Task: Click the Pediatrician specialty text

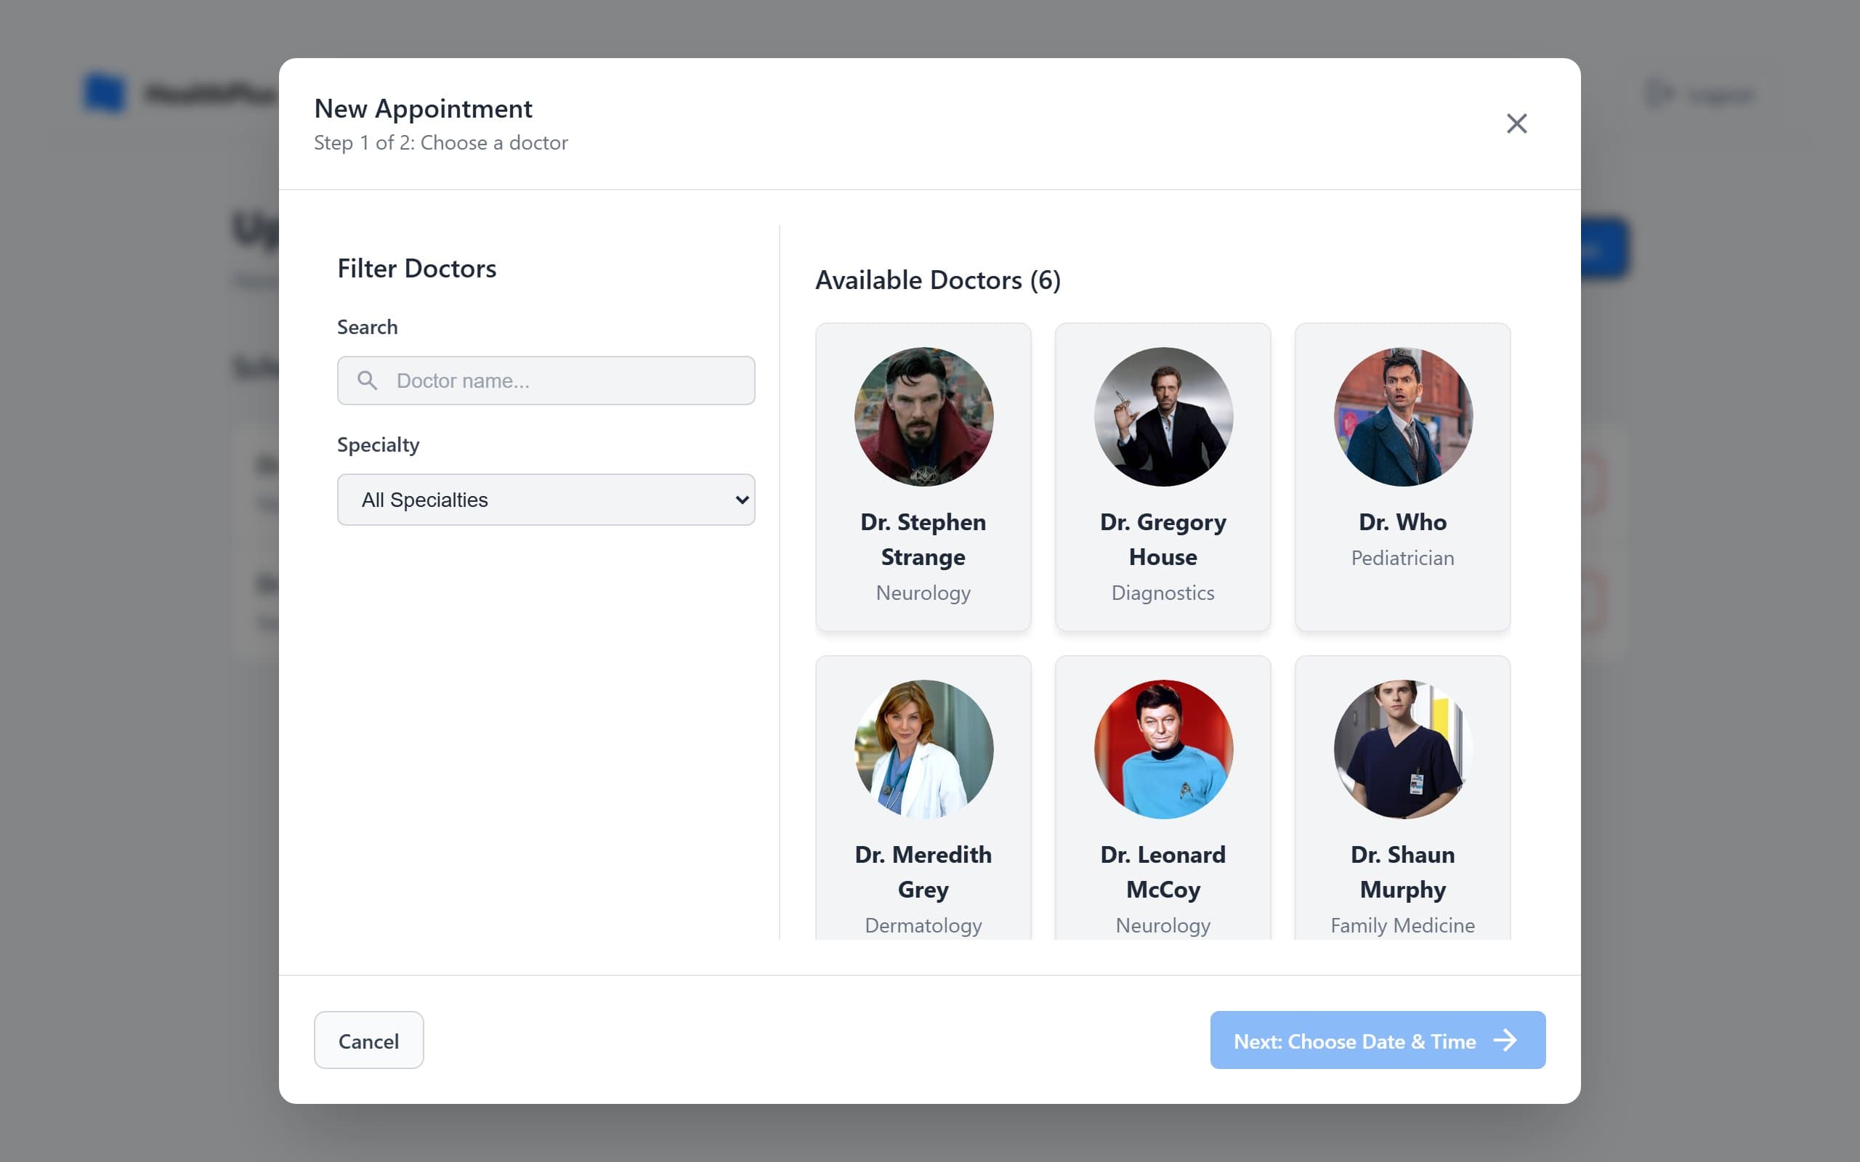Action: click(1403, 558)
